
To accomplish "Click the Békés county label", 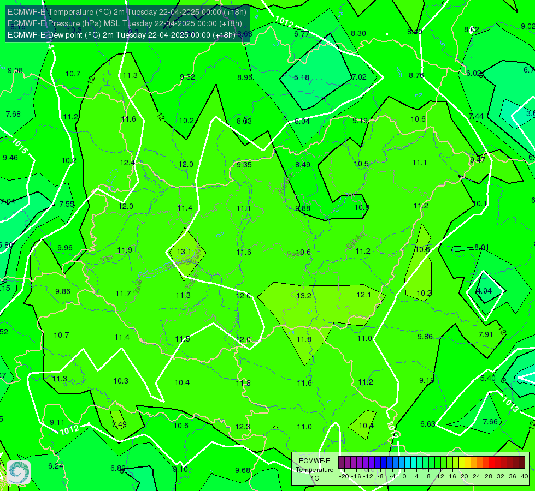I will 355,241.
